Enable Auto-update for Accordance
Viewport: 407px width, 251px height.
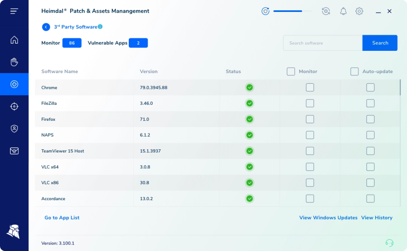(370, 199)
